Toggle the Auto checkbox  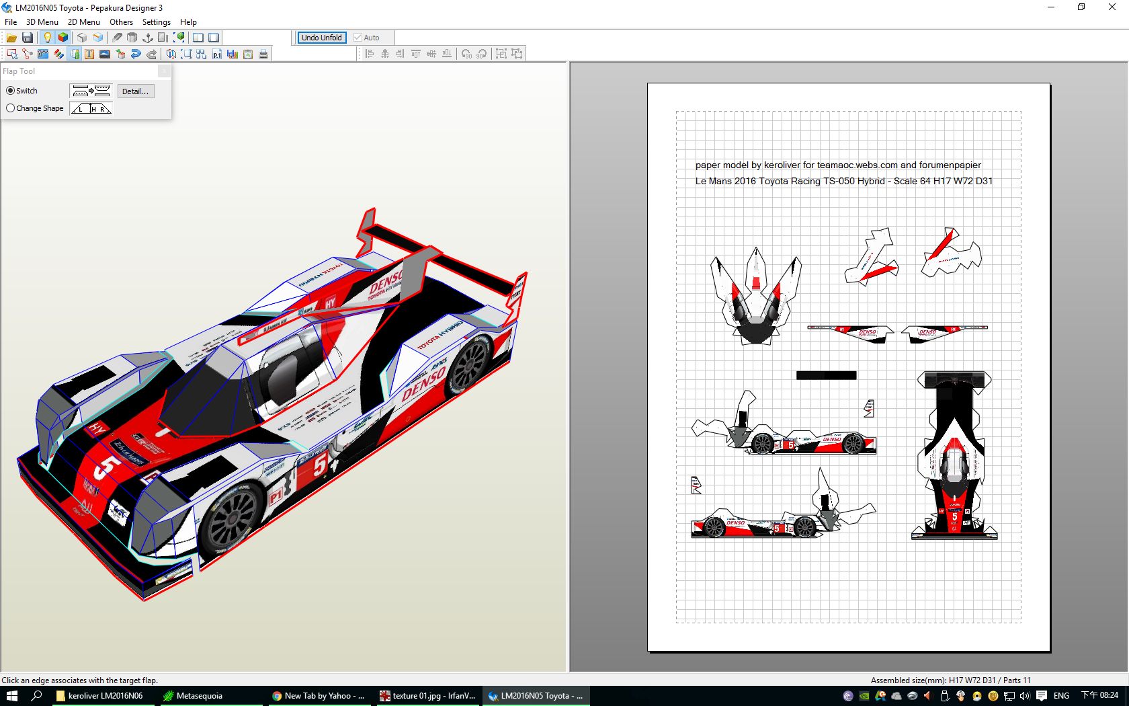(358, 38)
